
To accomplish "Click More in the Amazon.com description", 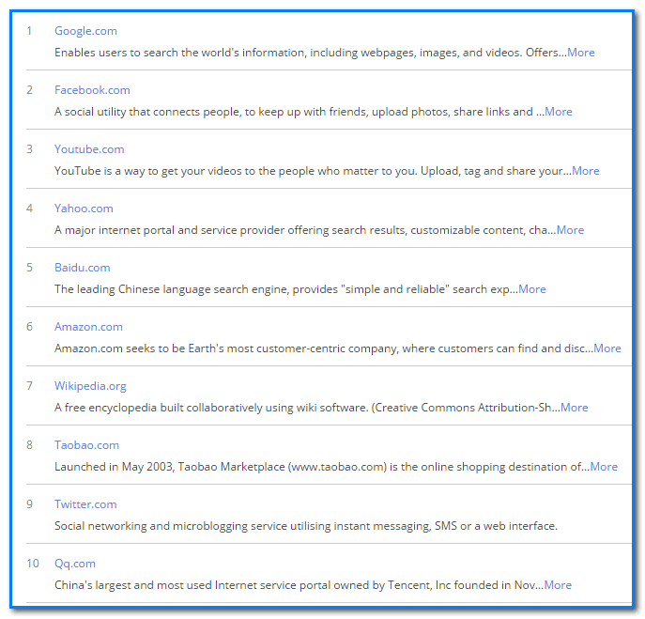I will tap(607, 348).
